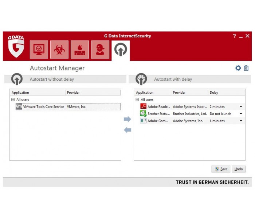Click the Autostart with delay timer icon
The width and height of the screenshot is (255, 218).
(141, 79)
